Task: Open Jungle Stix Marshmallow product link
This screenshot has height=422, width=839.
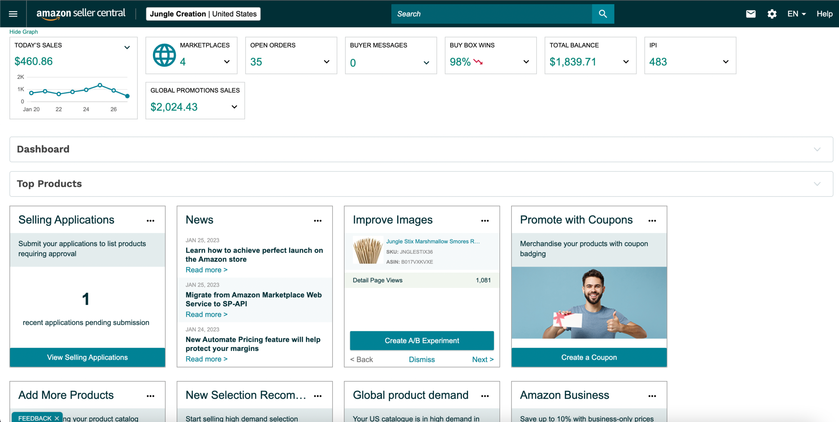Action: click(x=433, y=241)
